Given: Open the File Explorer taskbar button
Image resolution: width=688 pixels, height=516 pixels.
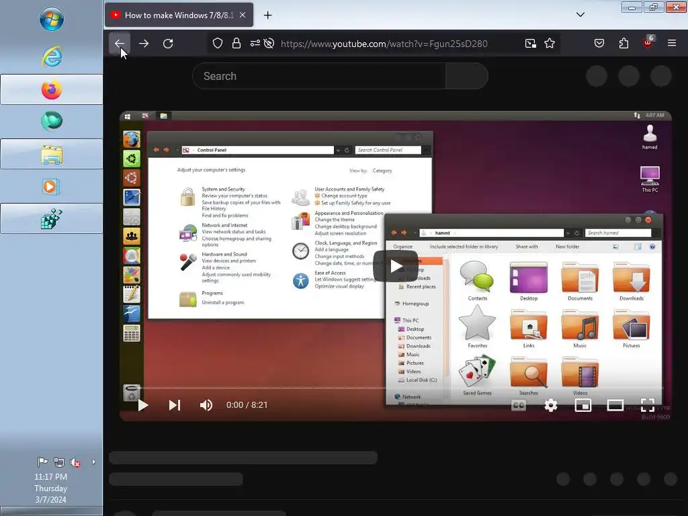Looking at the screenshot, I should pyautogui.click(x=51, y=154).
